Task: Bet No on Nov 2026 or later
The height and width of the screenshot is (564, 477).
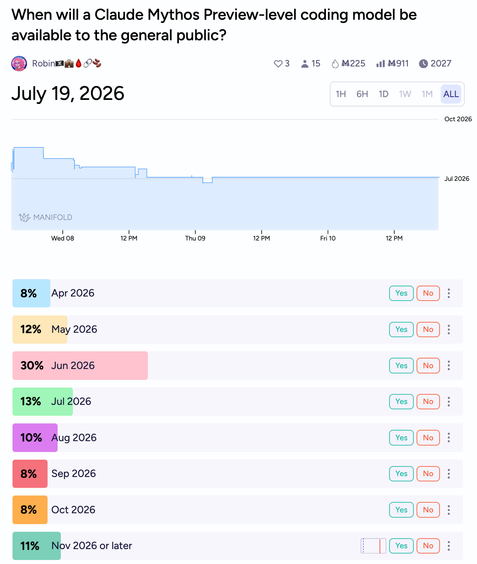Action: (x=428, y=546)
